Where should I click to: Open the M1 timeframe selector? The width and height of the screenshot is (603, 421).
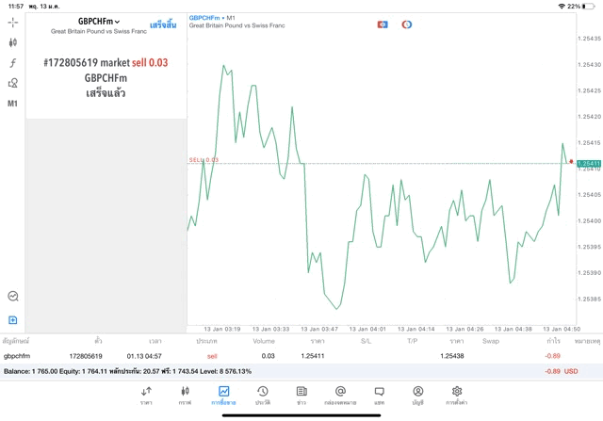[12, 104]
